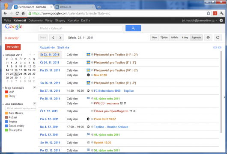
Task: Toggle the Úkoly calendar visibility
Action: 6,96
